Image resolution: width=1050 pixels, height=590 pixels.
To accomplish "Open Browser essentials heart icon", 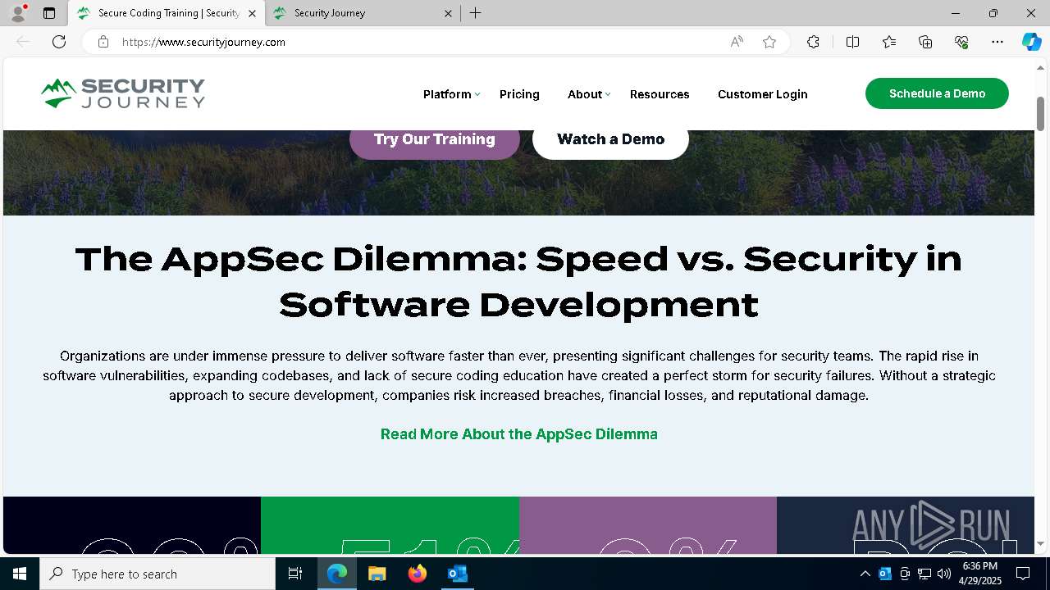I will tap(961, 42).
